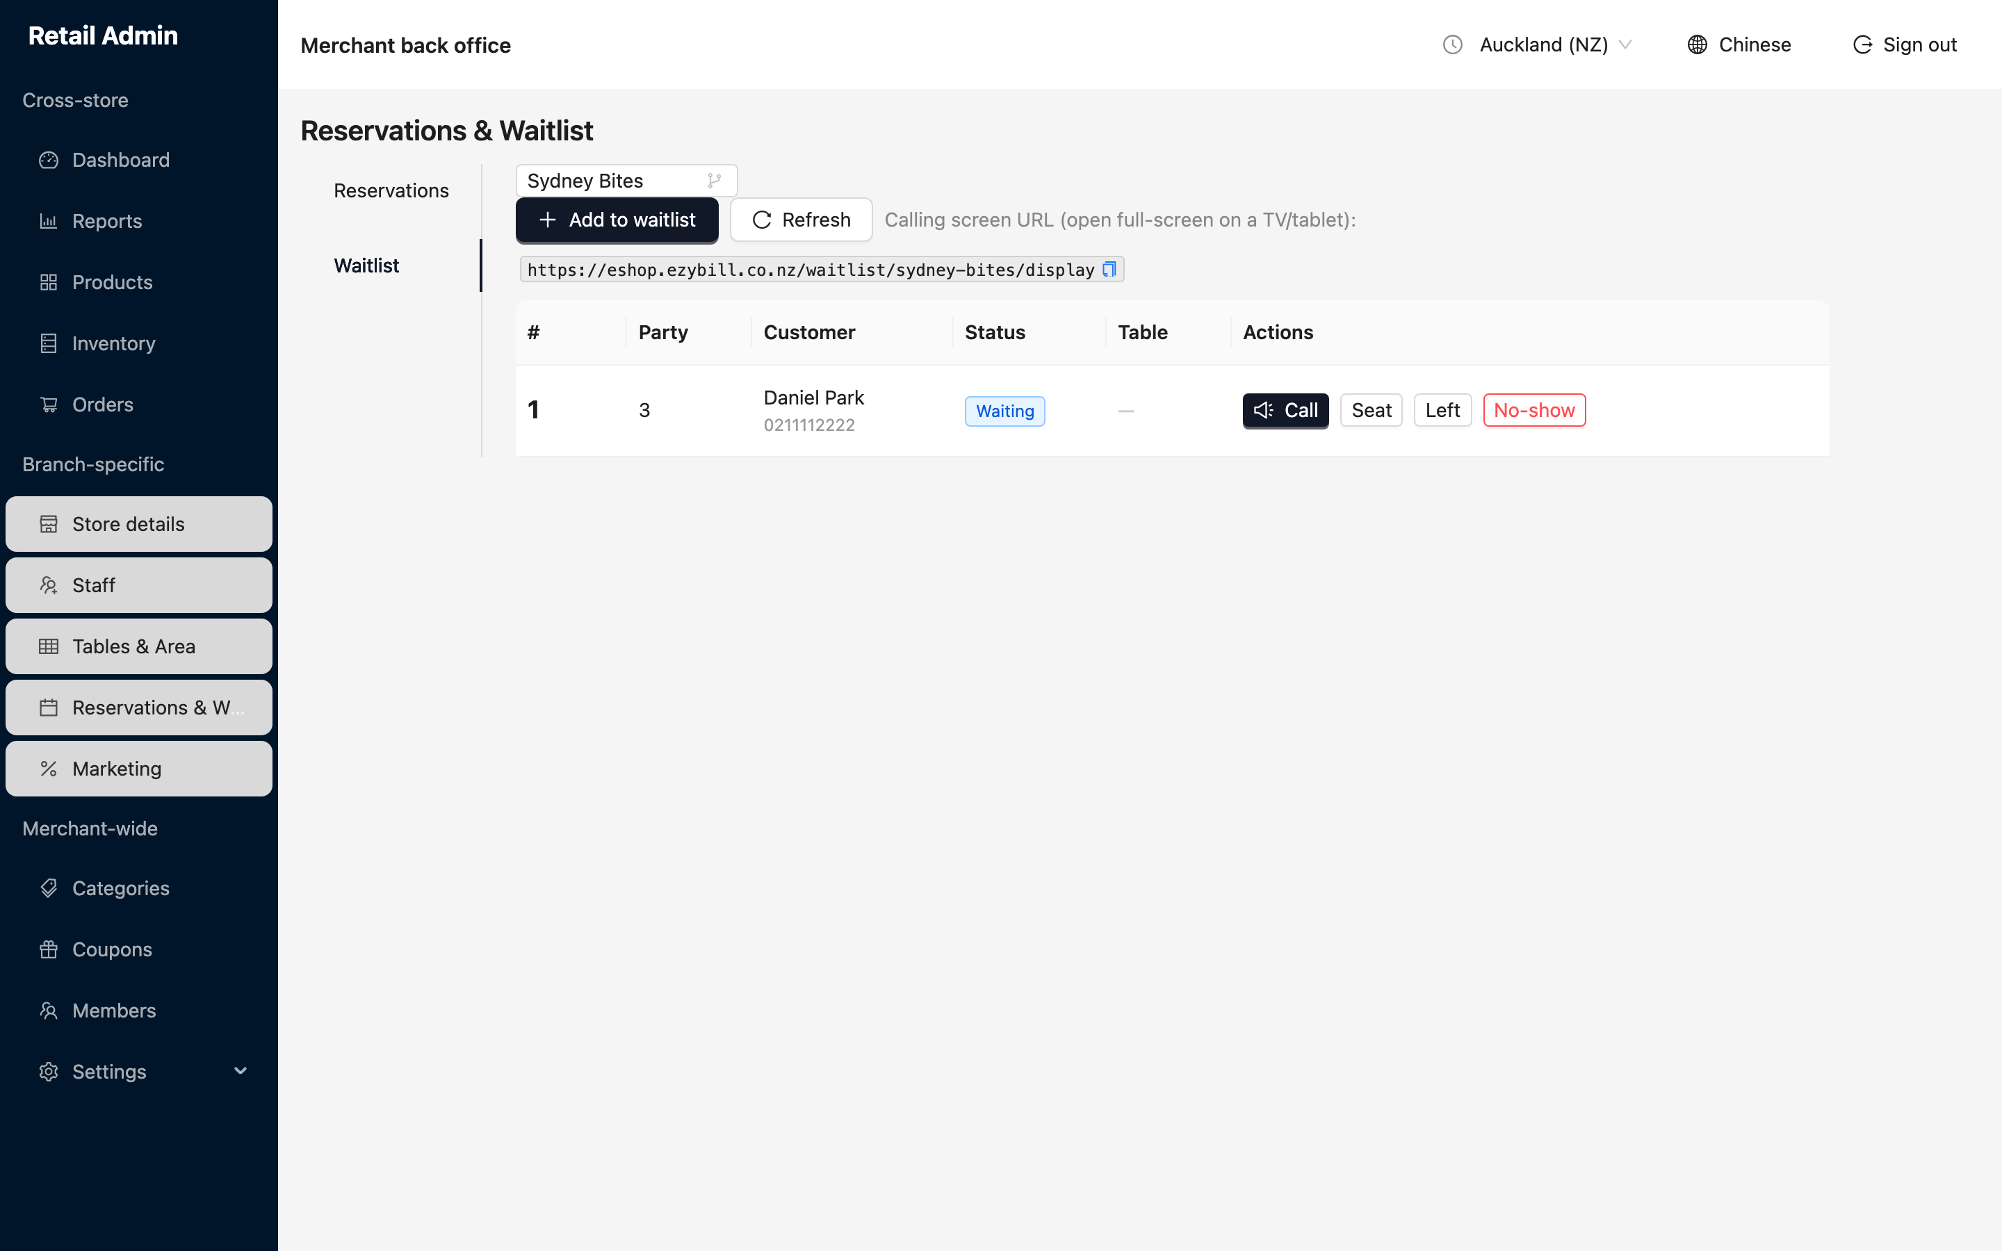The width and height of the screenshot is (2002, 1251).
Task: Mark Daniel Park as Left
Action: tap(1443, 410)
